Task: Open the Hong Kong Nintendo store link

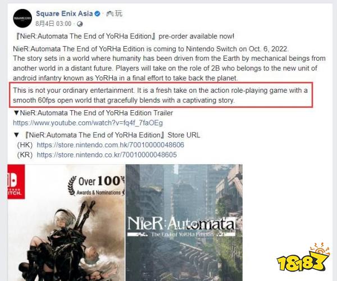Action: click(111, 144)
